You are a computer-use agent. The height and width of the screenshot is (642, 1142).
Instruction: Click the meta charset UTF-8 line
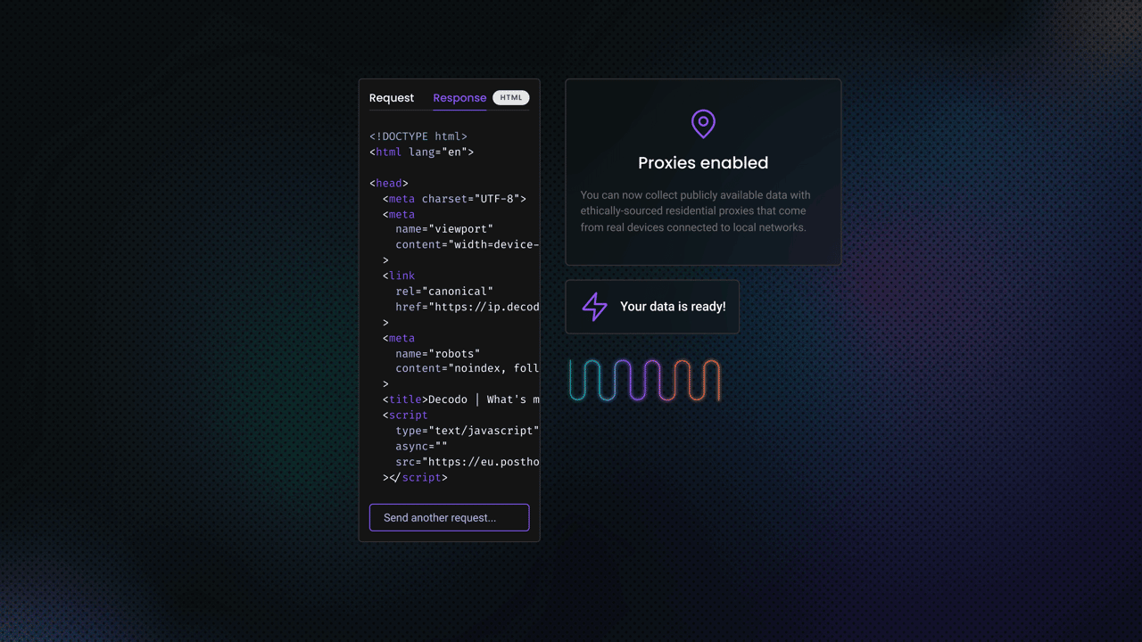(454, 199)
